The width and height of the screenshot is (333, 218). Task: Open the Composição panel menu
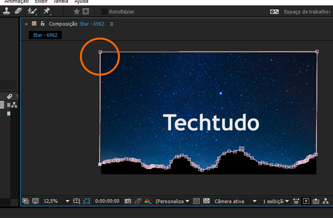[112, 24]
